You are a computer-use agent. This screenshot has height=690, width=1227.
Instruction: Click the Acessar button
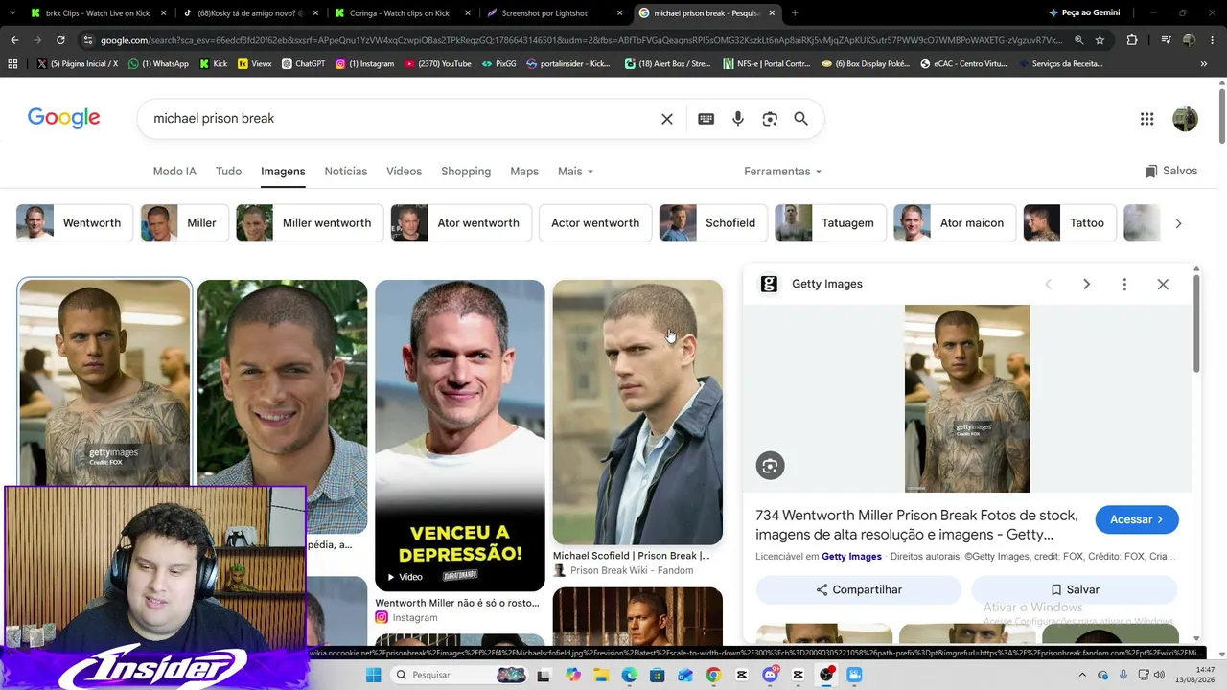pyautogui.click(x=1137, y=519)
